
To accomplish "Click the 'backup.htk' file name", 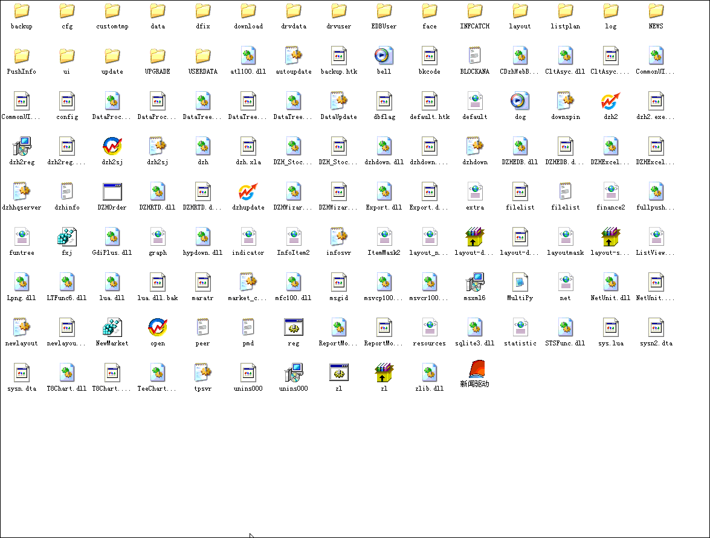I will (339, 71).
